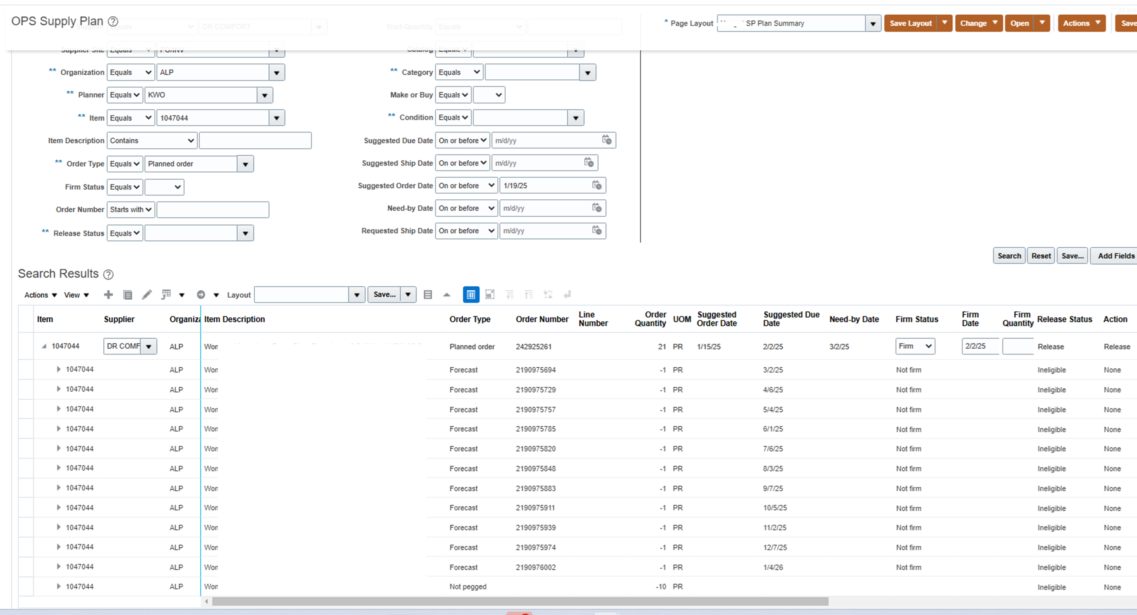Click the detach table icon

(x=490, y=294)
